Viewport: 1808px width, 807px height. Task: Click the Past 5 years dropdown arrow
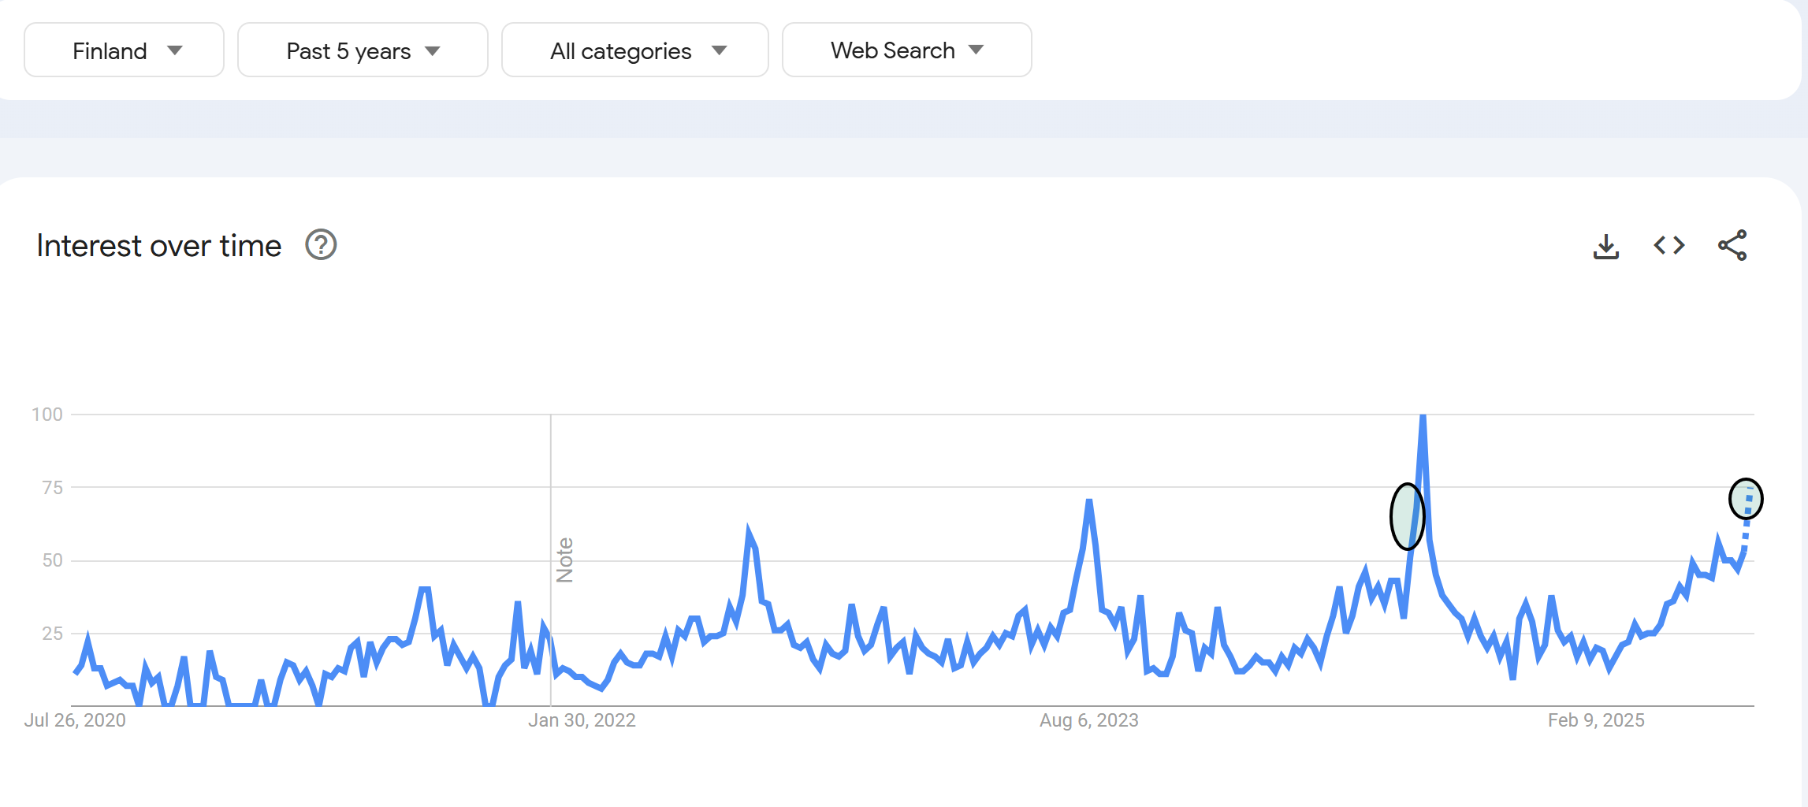432,50
